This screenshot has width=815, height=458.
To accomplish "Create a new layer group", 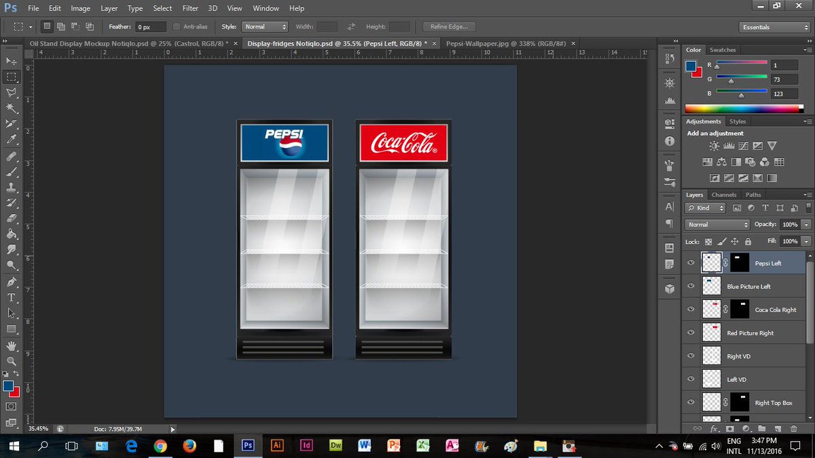I will point(762,429).
